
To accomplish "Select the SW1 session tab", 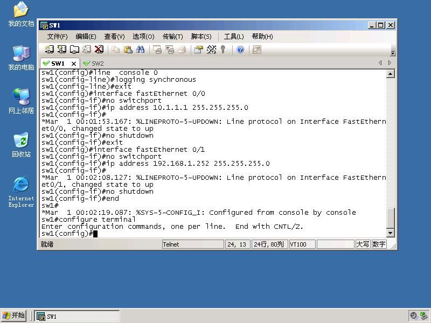I will [x=58, y=64].
